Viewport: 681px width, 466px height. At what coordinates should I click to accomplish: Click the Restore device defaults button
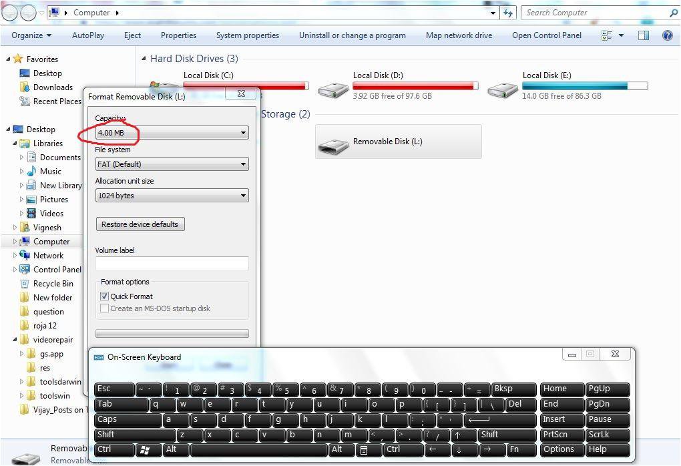[140, 224]
